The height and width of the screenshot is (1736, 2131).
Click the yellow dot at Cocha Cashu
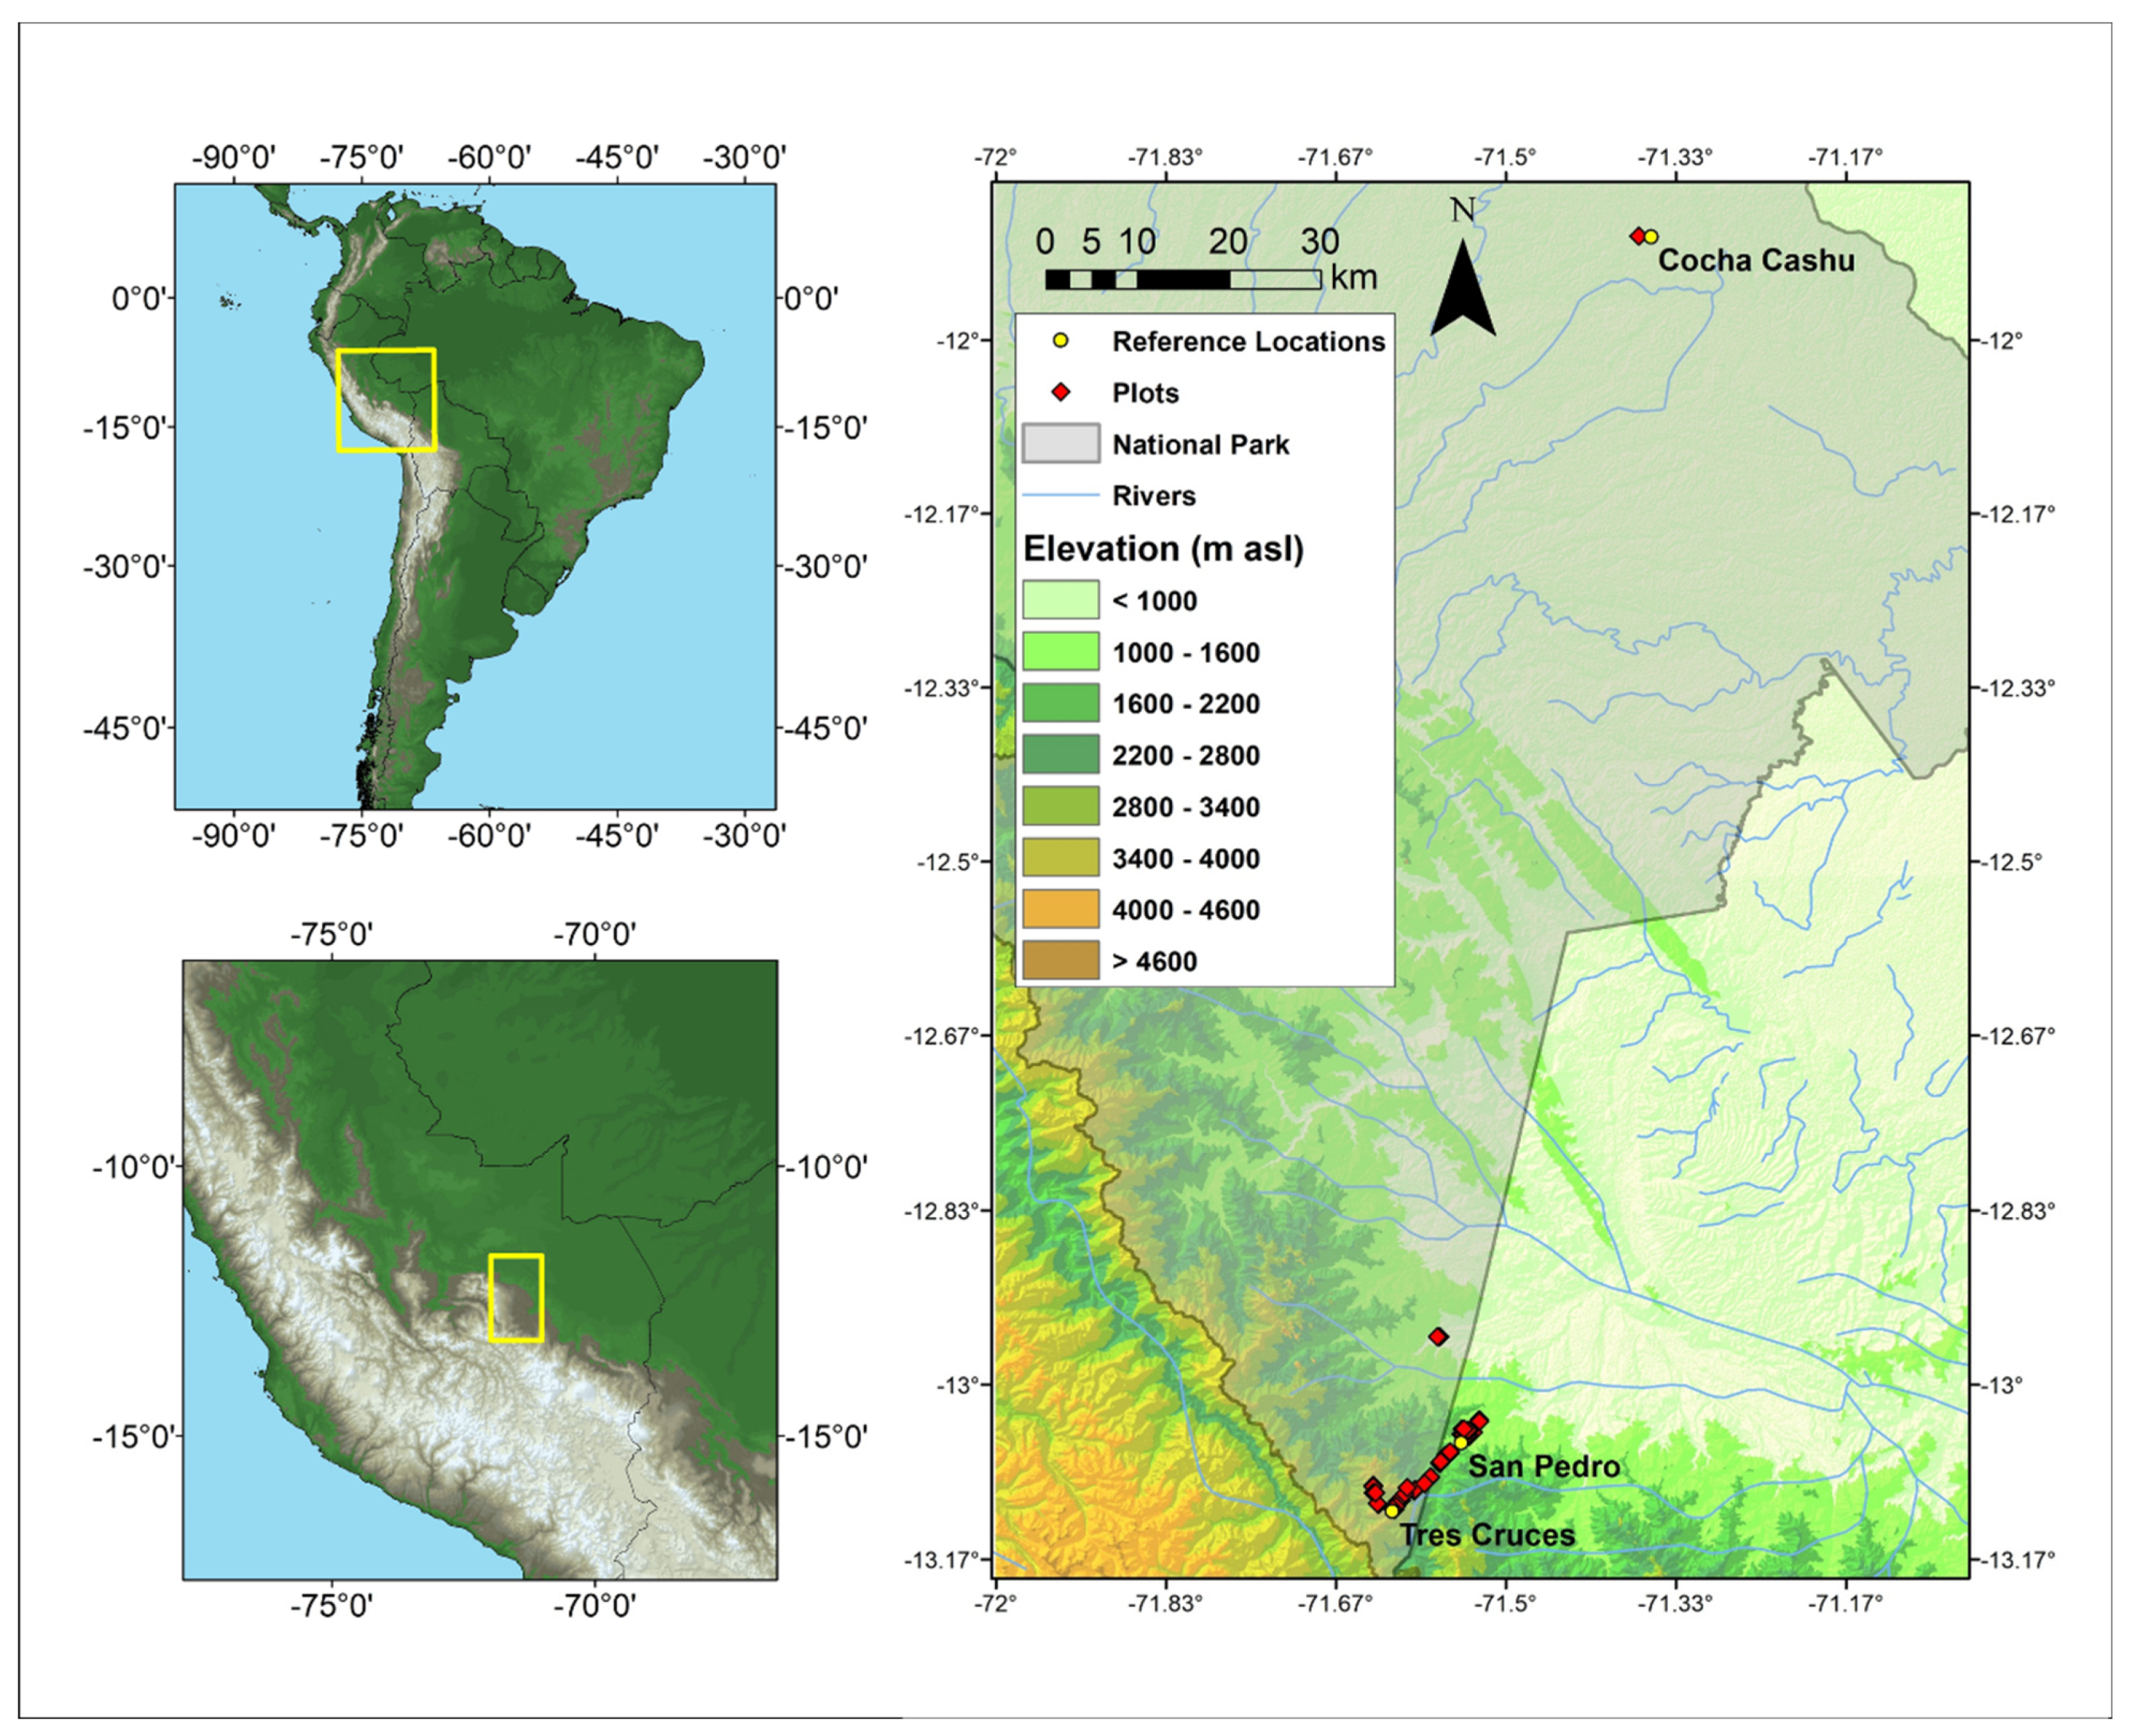[x=1650, y=237]
